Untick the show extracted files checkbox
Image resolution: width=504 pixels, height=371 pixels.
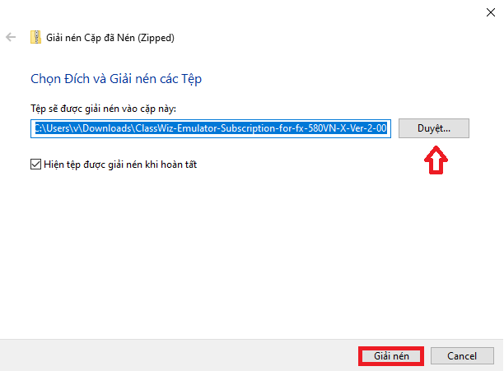click(35, 165)
